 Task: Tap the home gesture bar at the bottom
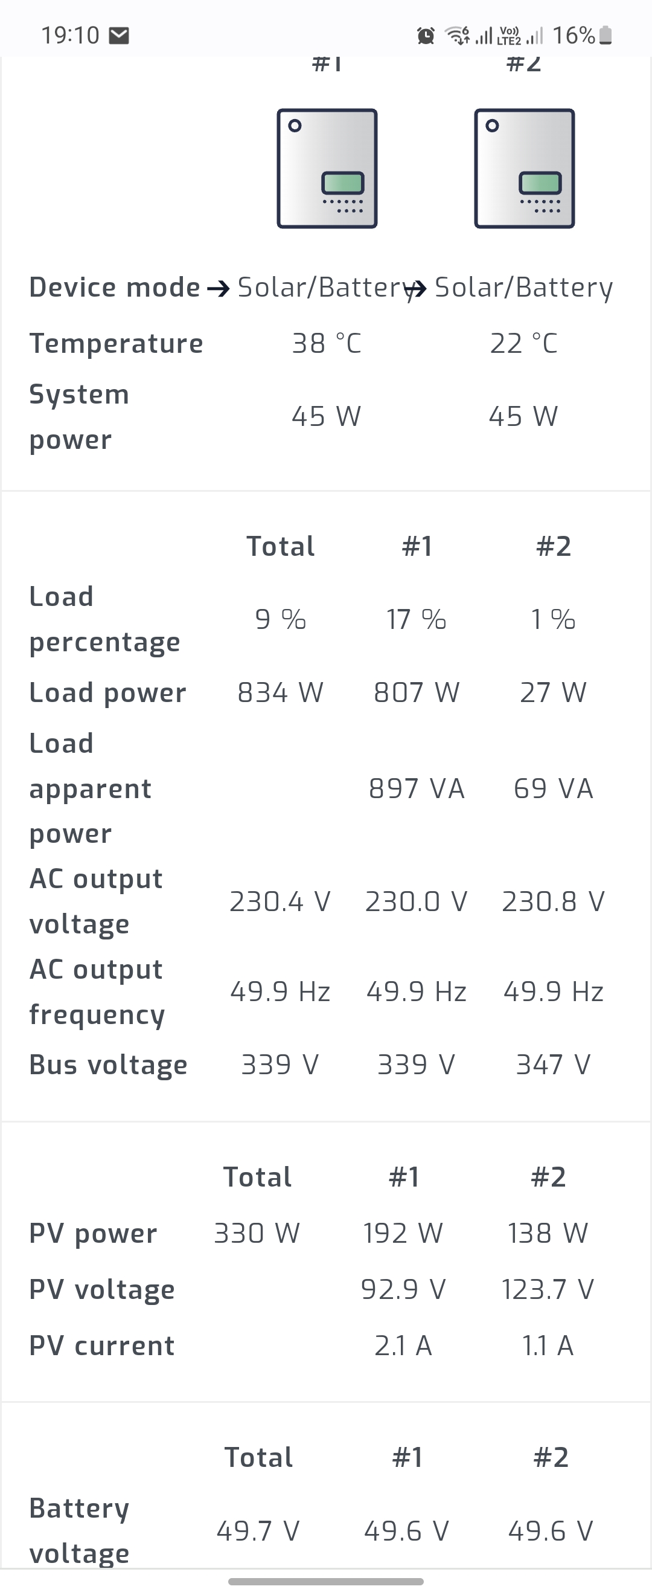326,1581
